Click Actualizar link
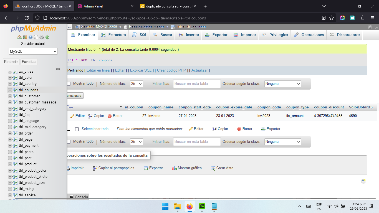Screen dimensions: 379x213 pos(199,70)
